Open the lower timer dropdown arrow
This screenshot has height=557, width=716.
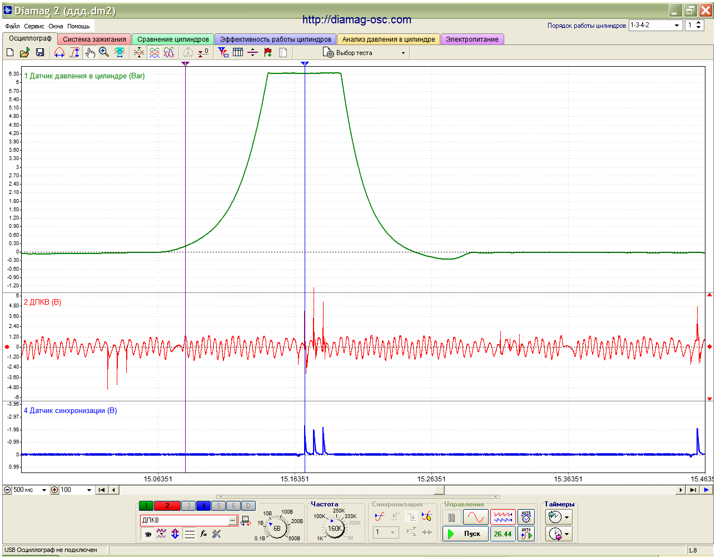tap(566, 534)
